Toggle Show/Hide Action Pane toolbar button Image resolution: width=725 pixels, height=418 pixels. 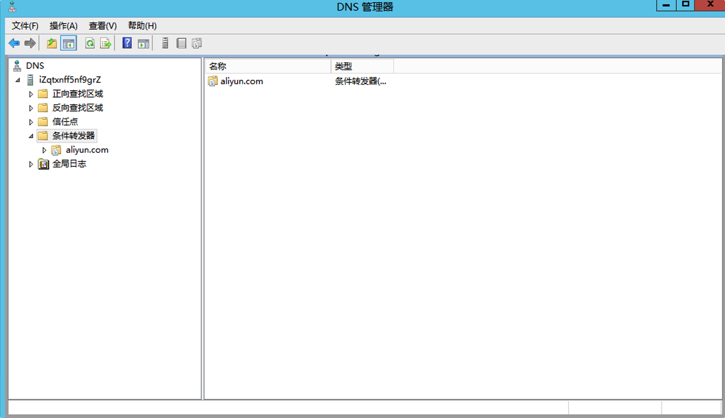click(x=143, y=43)
